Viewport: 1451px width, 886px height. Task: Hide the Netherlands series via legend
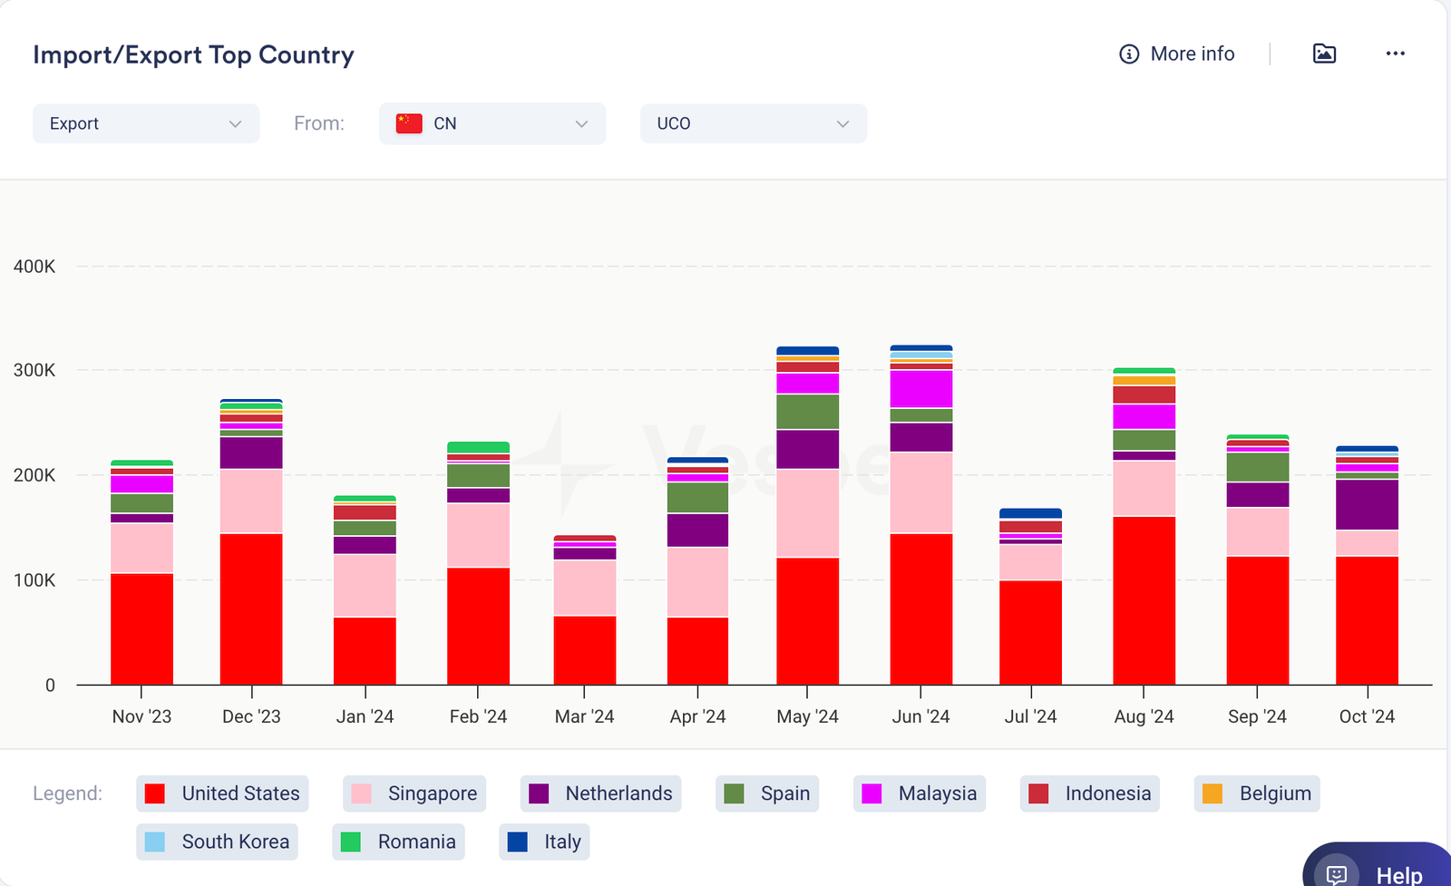click(601, 794)
